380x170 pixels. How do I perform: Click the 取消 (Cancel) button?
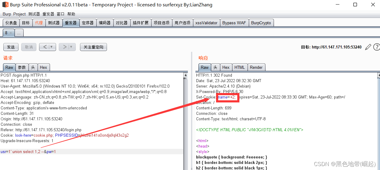click(x=29, y=47)
